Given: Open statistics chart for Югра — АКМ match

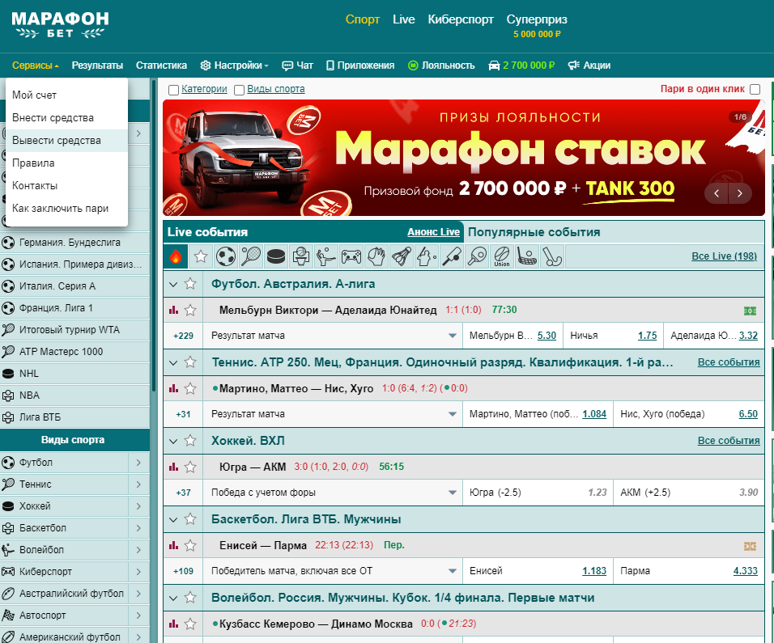Looking at the screenshot, I should (x=173, y=467).
